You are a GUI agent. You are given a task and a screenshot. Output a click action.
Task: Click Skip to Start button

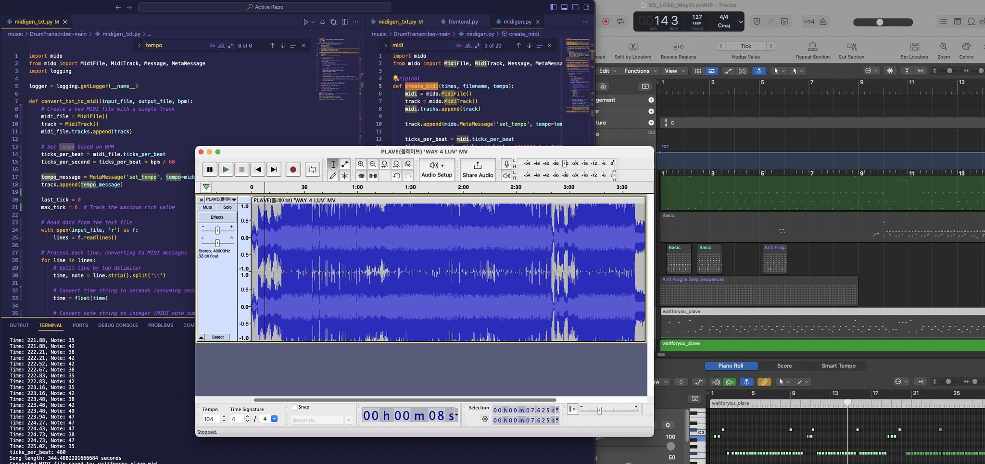coord(258,169)
